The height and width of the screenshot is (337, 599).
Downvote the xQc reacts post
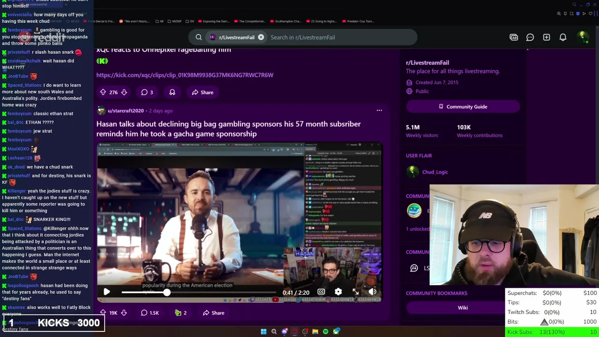tap(124, 92)
